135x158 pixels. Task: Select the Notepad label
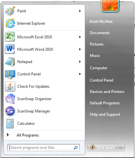pyautogui.click(x=25, y=62)
